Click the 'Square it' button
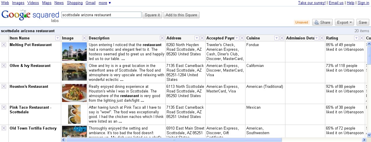The width and height of the screenshot is (371, 142). (x=152, y=15)
